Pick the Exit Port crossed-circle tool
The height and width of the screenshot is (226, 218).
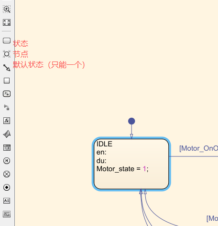pos(7,174)
